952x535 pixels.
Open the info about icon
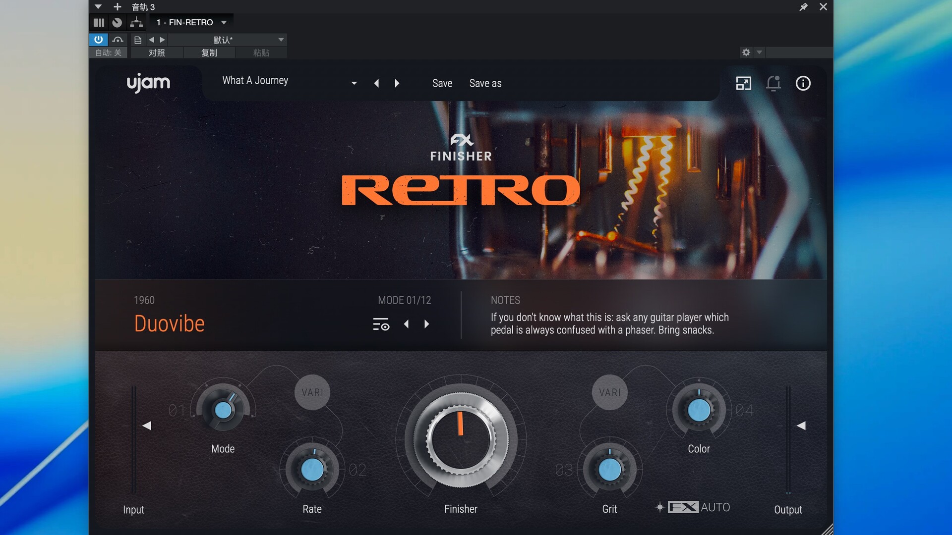pyautogui.click(x=803, y=83)
